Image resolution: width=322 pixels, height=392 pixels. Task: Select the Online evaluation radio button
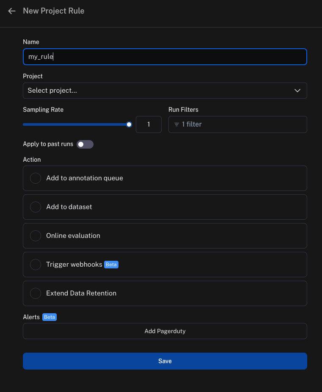(36, 236)
